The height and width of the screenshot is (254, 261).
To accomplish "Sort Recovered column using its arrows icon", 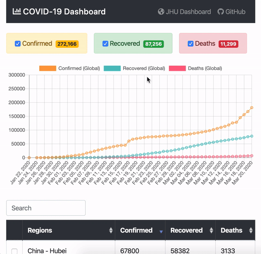I will click(x=211, y=231).
